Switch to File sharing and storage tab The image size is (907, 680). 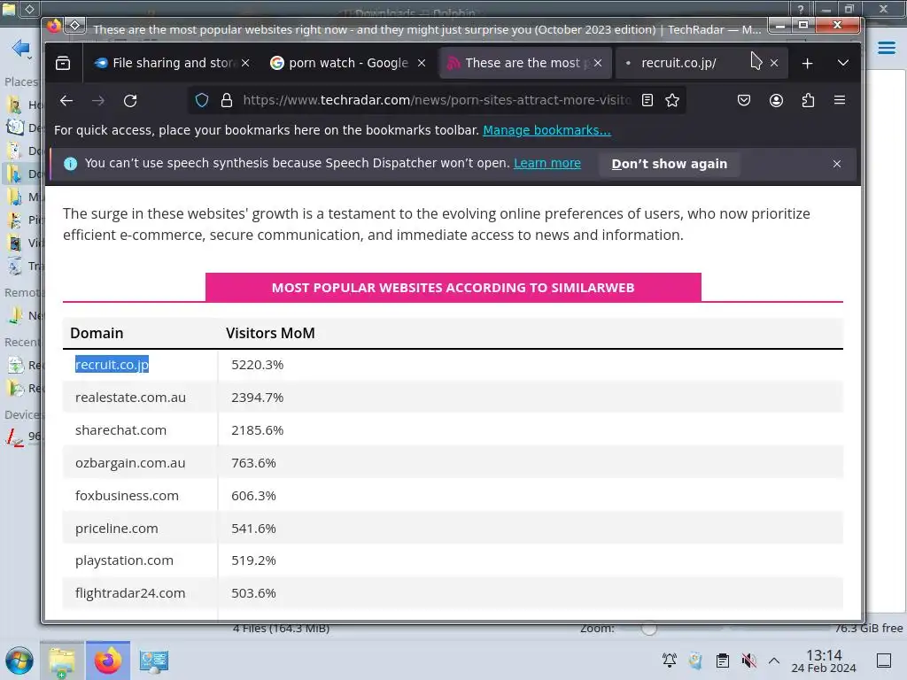click(x=173, y=63)
